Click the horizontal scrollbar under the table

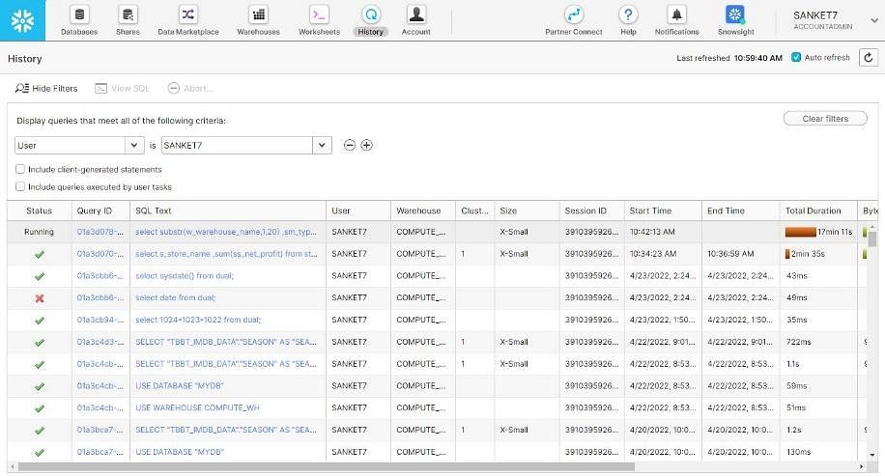pyautogui.click(x=327, y=466)
